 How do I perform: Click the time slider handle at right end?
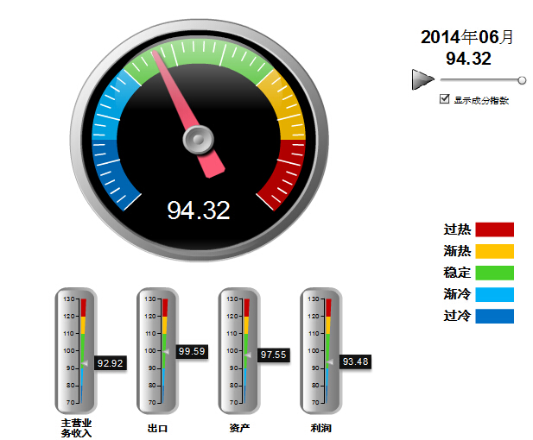(x=522, y=80)
